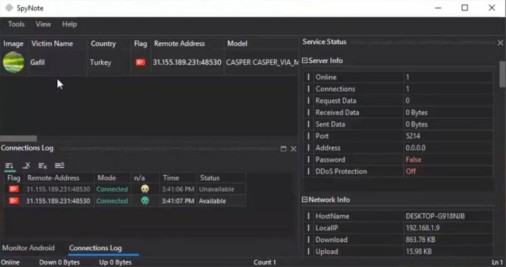Click the auto-scroll icon in Connections Log toolbar
Image resolution: width=506 pixels, height=267 pixels.
tap(9, 166)
